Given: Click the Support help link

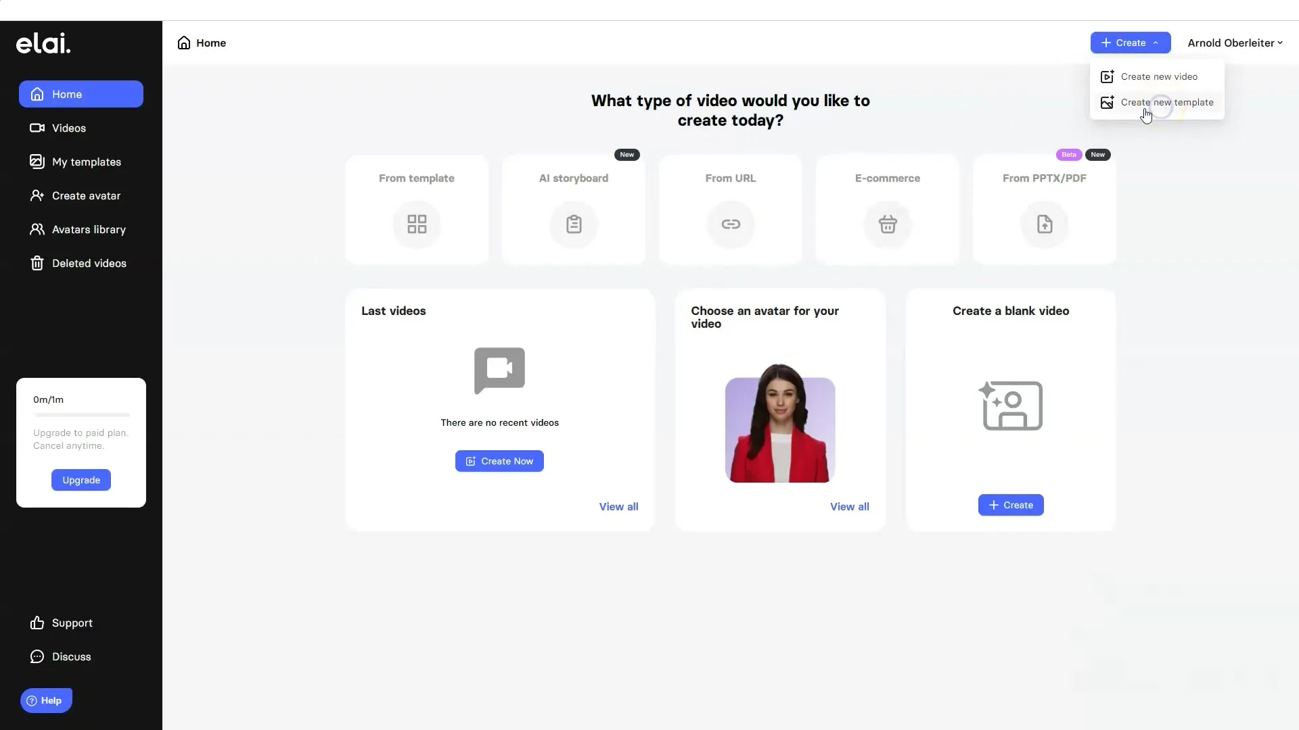Looking at the screenshot, I should 71,622.
